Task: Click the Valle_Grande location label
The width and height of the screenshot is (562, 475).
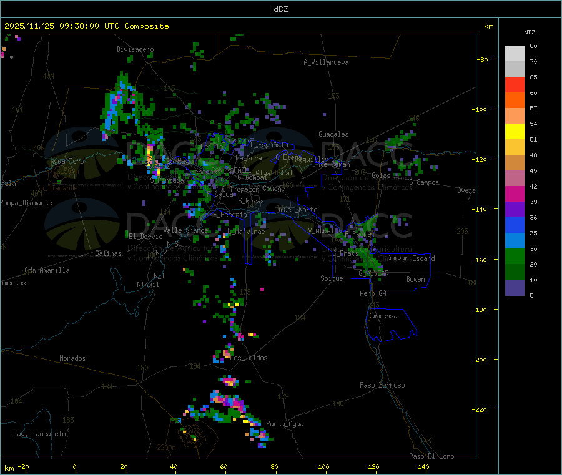Action: point(185,230)
